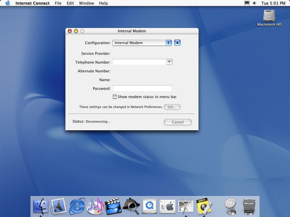Open Internet Explorer in the Dock
Screen dimensions: 290x217
[77, 206]
